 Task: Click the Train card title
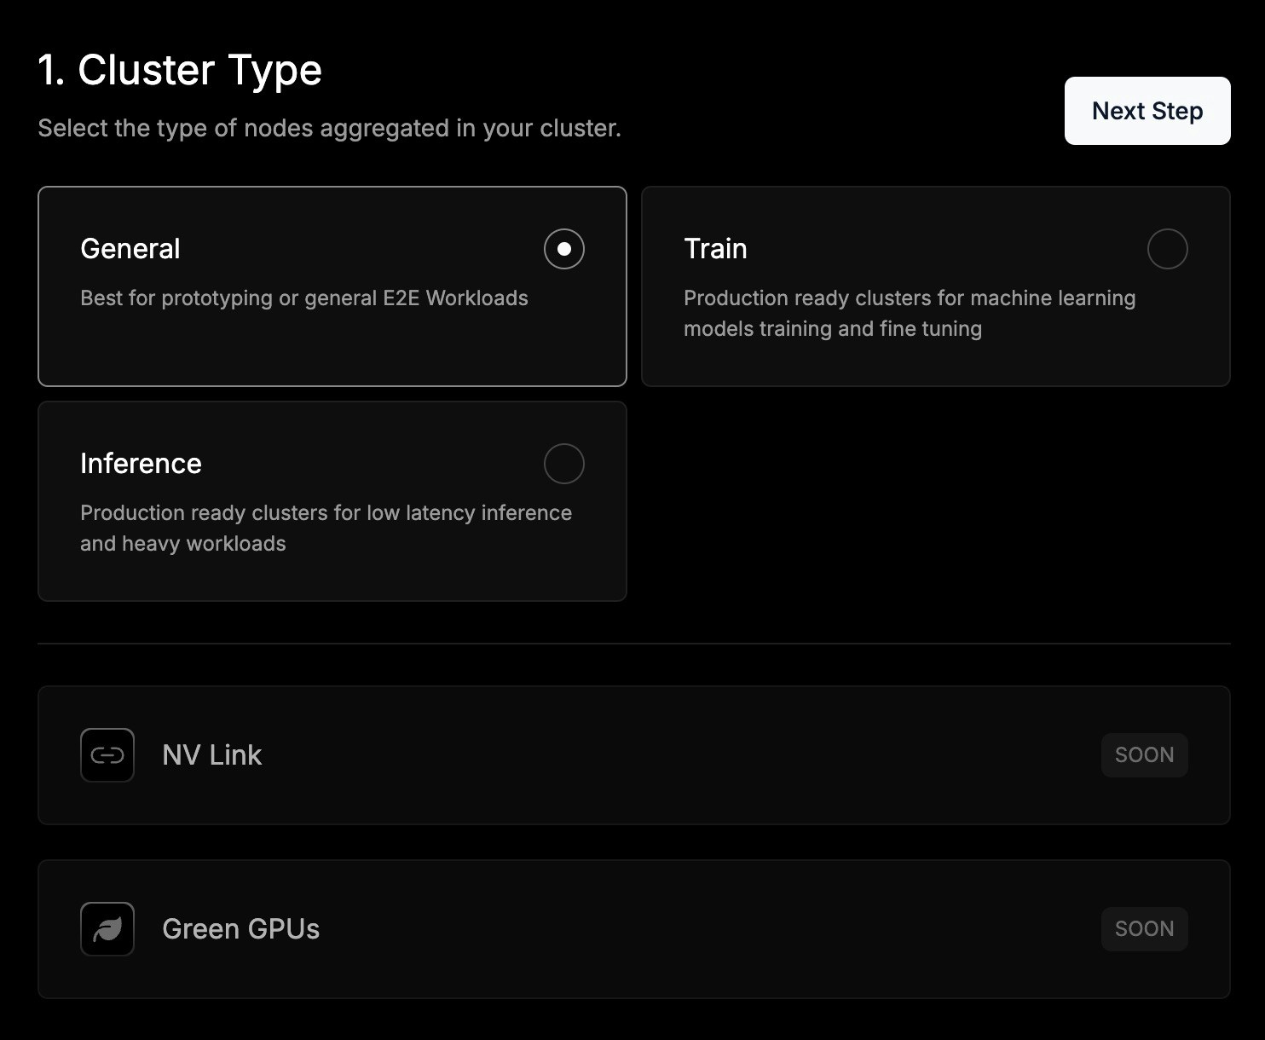pyautogui.click(x=715, y=249)
